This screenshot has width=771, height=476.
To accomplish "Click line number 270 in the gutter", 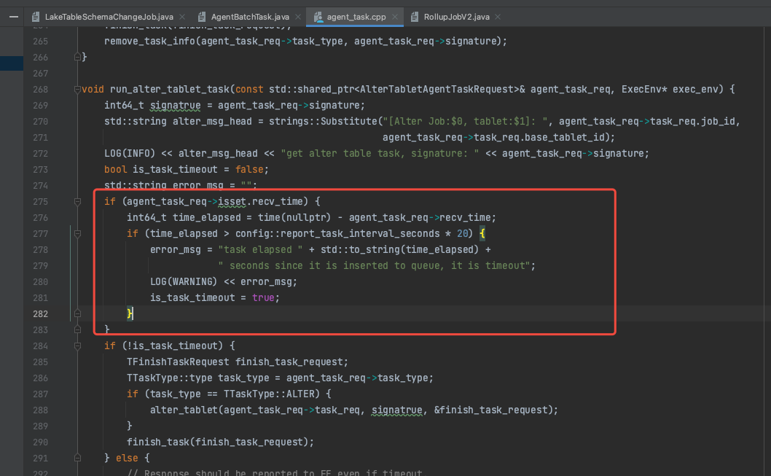I will [40, 122].
